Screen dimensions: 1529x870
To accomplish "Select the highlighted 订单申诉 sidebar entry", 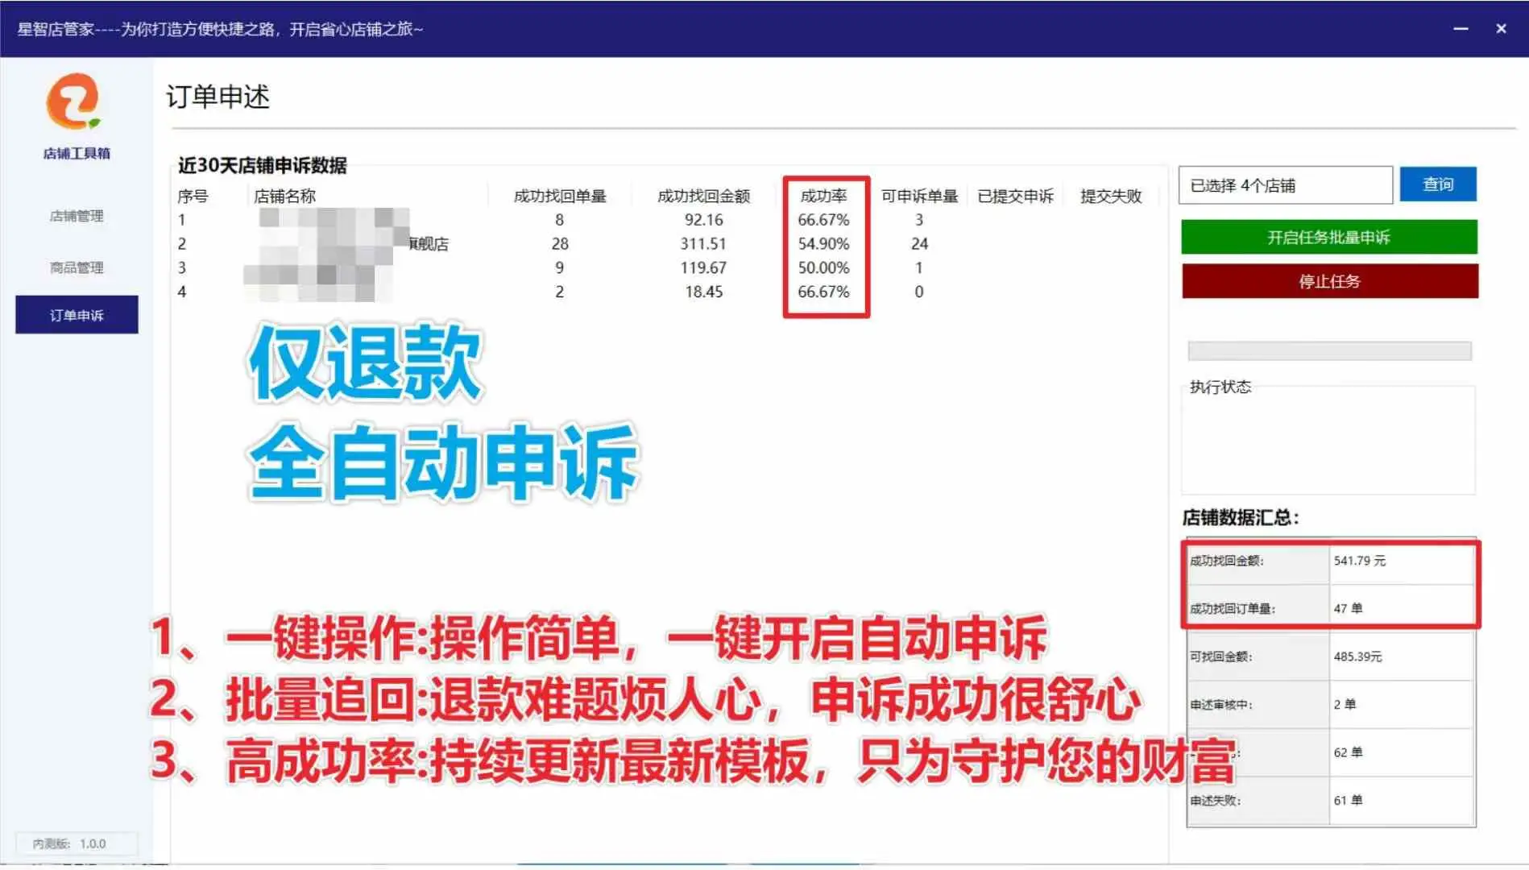I will (76, 314).
